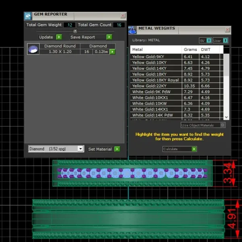Click the metal list scrollbar thumb
The height and width of the screenshot is (242, 242).
coord(226,65)
